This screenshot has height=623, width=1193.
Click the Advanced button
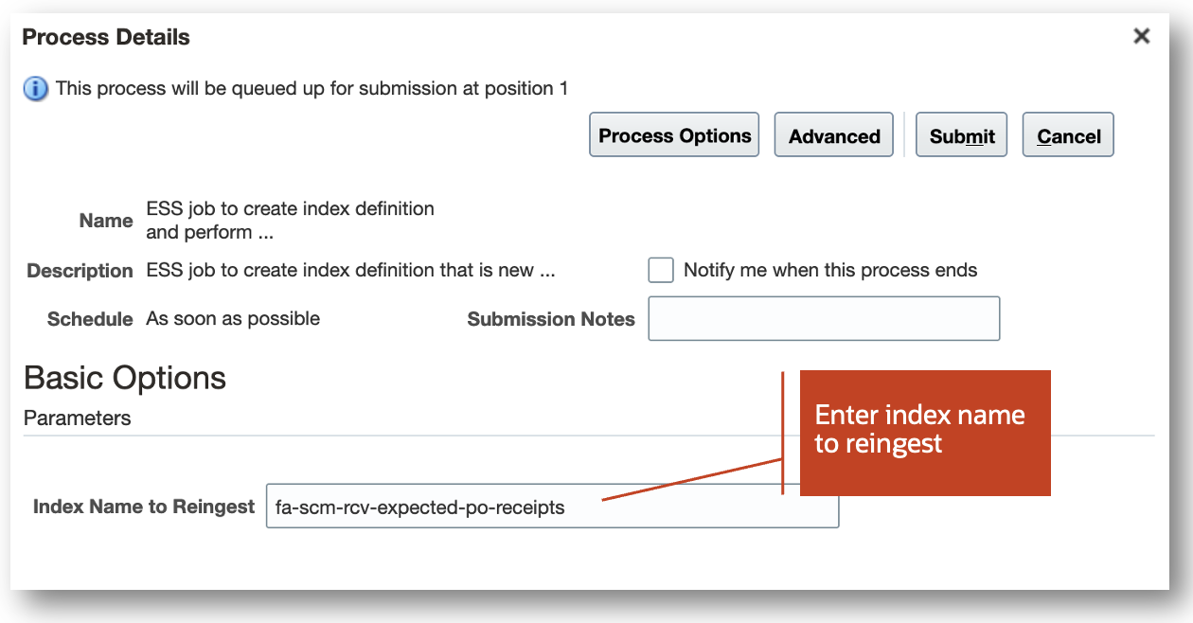click(x=834, y=136)
